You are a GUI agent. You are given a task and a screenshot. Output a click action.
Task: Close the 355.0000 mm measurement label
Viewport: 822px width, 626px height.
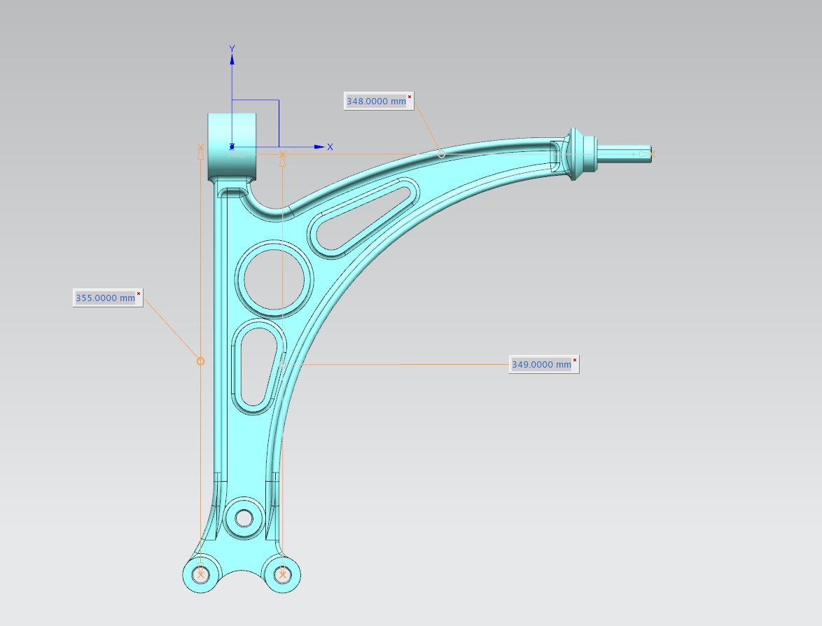139,293
